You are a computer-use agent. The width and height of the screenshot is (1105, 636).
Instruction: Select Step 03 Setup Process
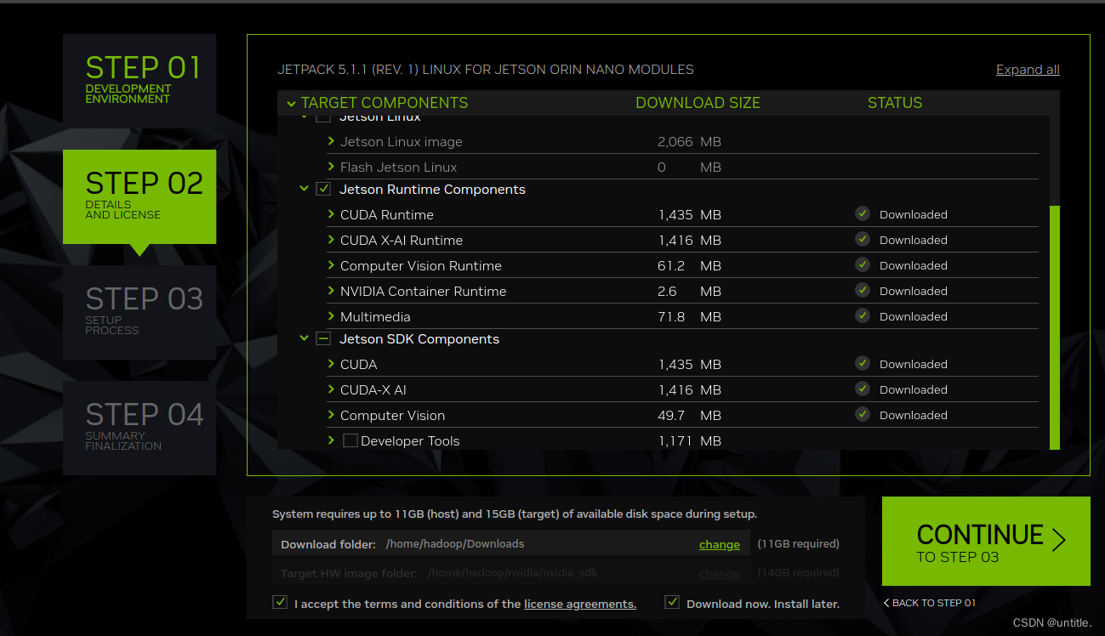pyautogui.click(x=140, y=312)
